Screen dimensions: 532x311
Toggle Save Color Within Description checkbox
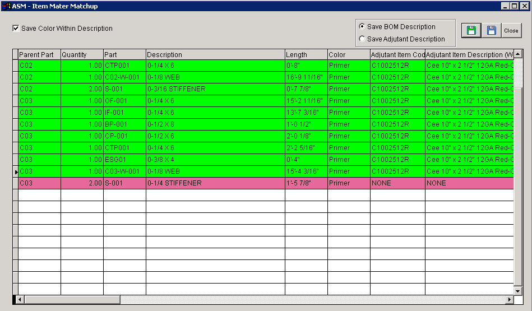[16, 29]
